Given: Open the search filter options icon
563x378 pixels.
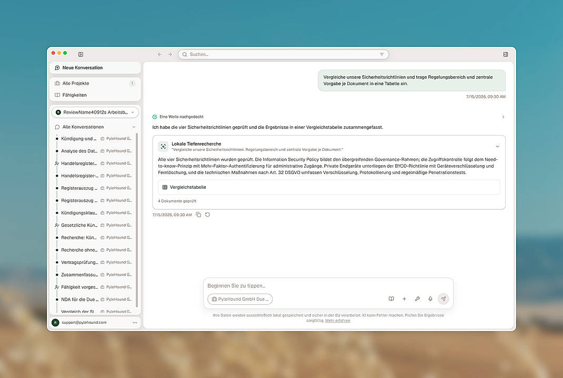Looking at the screenshot, I should pos(381,55).
